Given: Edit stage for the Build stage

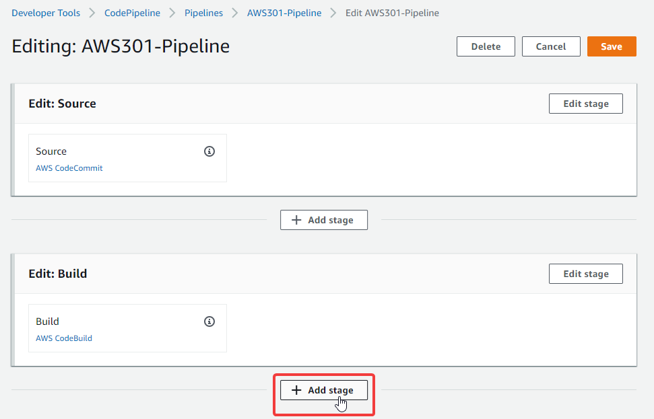Looking at the screenshot, I should 586,274.
